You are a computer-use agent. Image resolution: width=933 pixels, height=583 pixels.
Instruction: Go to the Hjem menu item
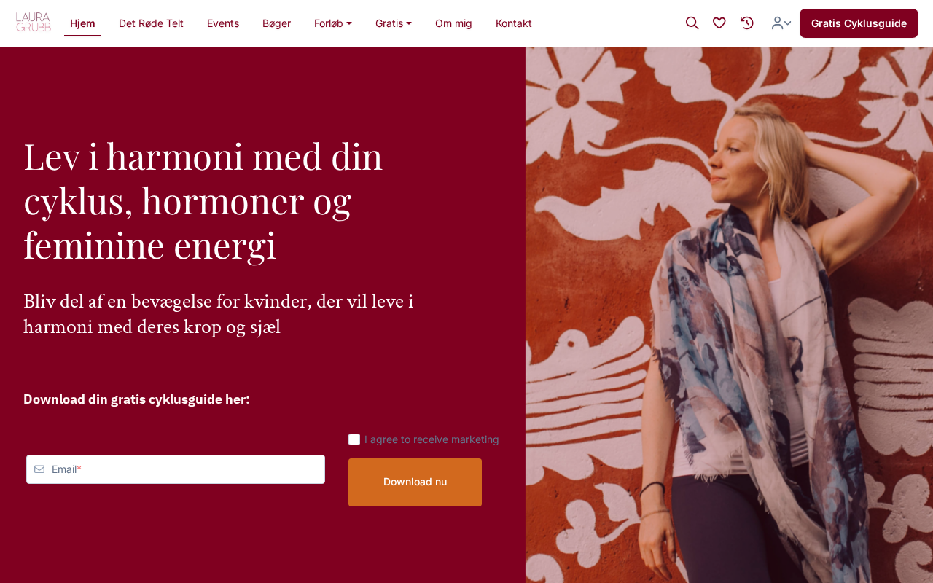[82, 23]
